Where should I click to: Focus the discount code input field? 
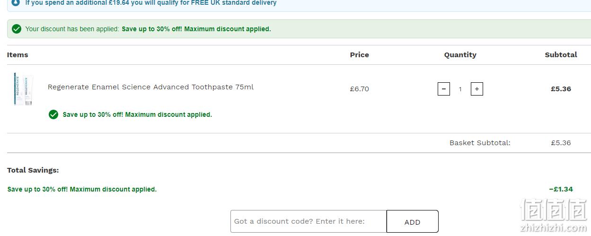point(309,221)
